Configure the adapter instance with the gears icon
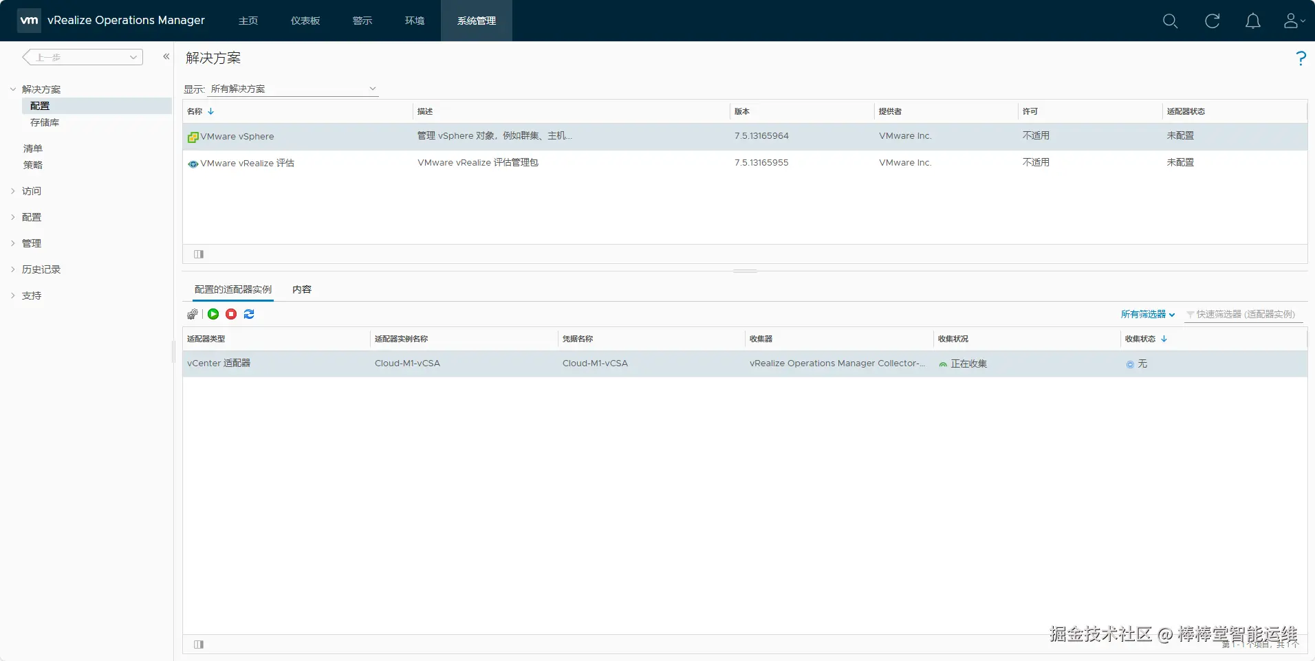Viewport: 1315px width, 661px height. (193, 314)
